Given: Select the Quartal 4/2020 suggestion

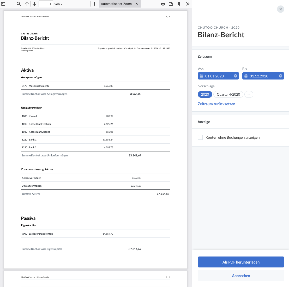Looking at the screenshot, I should tap(228, 94).
